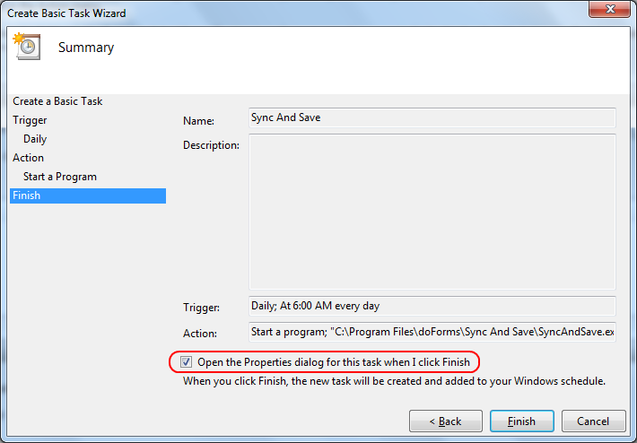Click the 'Create Basic Task Wizard' title bar
The image size is (637, 443).
269,13
